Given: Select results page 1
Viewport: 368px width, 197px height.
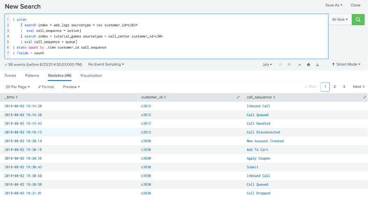Looking at the screenshot, I should point(325,87).
